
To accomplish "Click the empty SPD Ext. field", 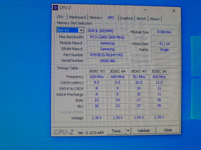I will [164, 38].
